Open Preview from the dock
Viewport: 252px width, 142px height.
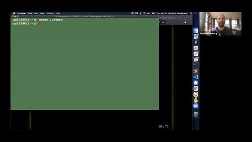pyautogui.click(x=196, y=36)
